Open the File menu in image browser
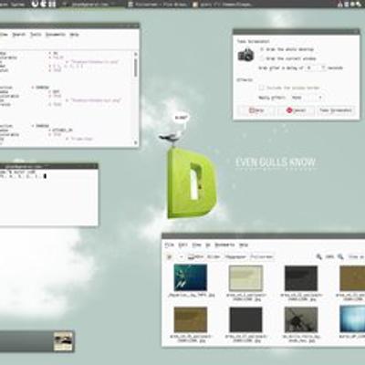Viewport: 365px width, 365px height. (x=169, y=245)
